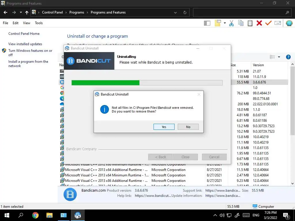The height and width of the screenshot is (221, 295).
Task: Click the search magnifier icon in search box
Action: [287, 13]
